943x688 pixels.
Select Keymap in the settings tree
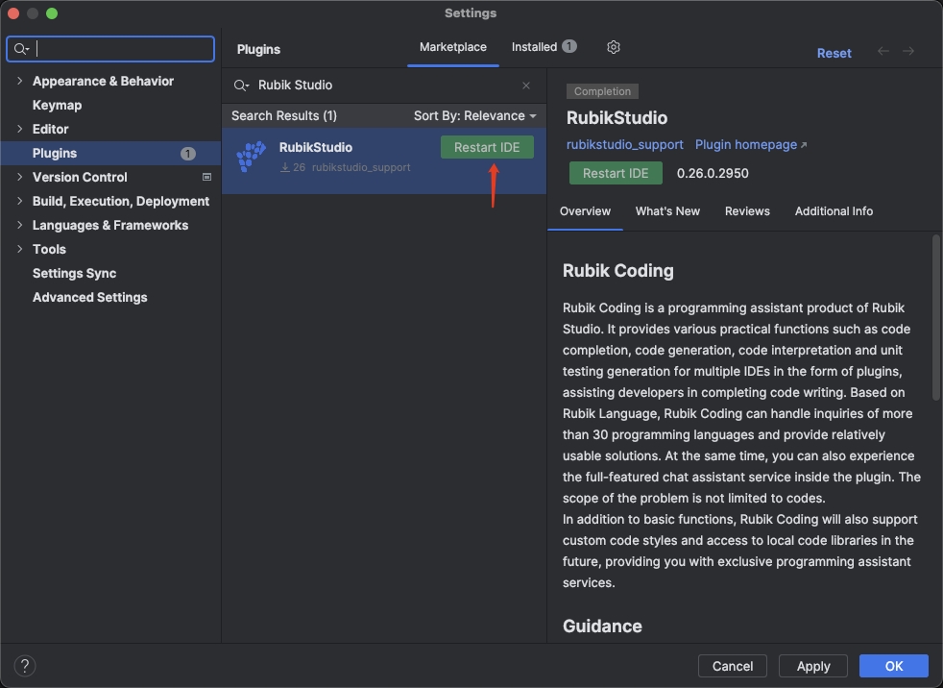pos(110,105)
